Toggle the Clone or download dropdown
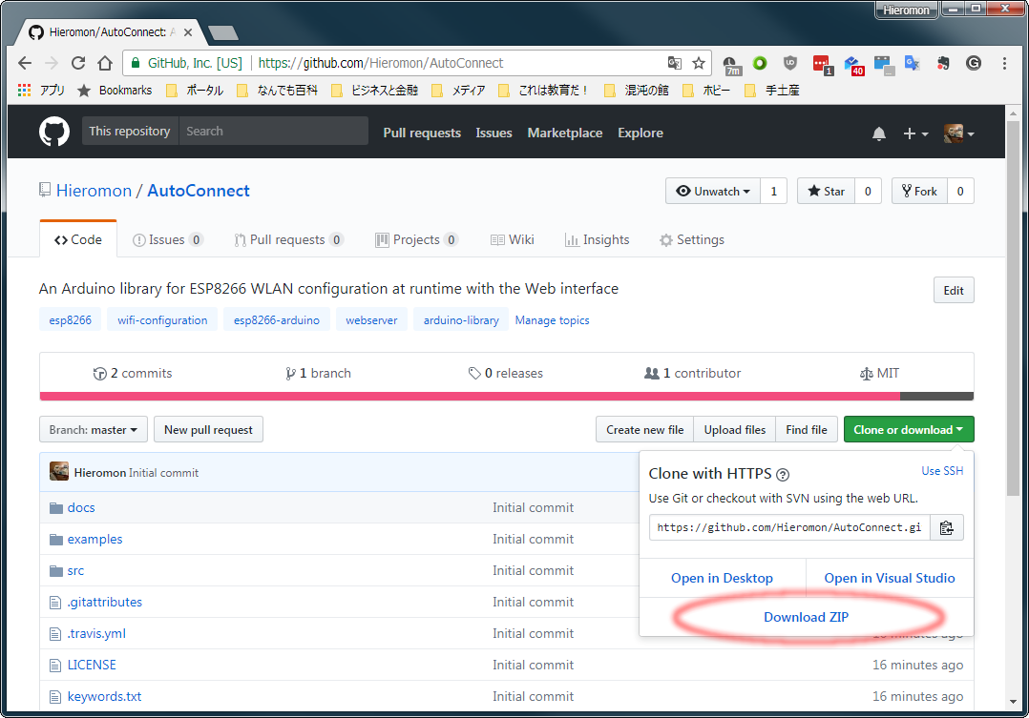The height and width of the screenshot is (718, 1029). (909, 429)
